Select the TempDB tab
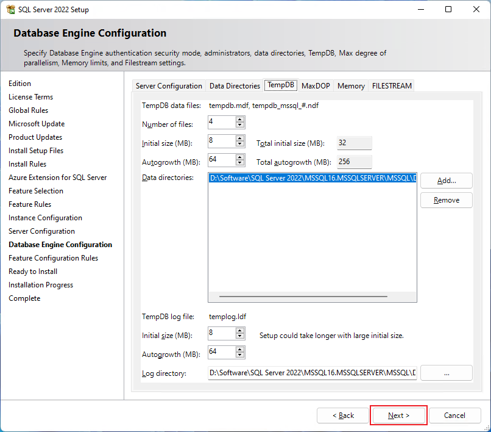This screenshot has height=432, width=491. pyautogui.click(x=281, y=85)
